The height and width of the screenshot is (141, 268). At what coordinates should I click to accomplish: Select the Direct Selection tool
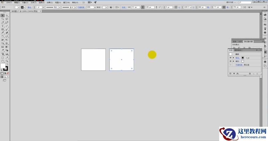(7, 16)
